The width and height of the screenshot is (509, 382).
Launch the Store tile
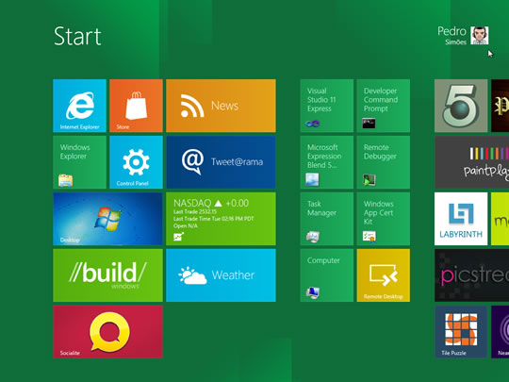click(136, 106)
